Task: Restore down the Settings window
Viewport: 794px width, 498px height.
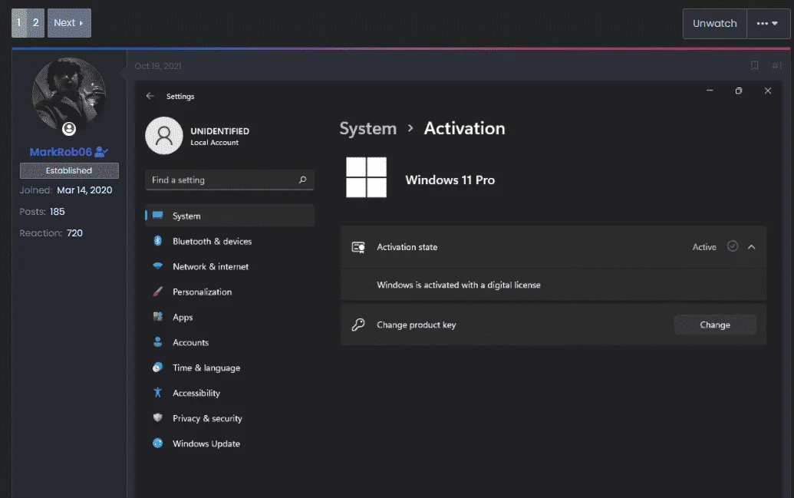Action: tap(738, 91)
